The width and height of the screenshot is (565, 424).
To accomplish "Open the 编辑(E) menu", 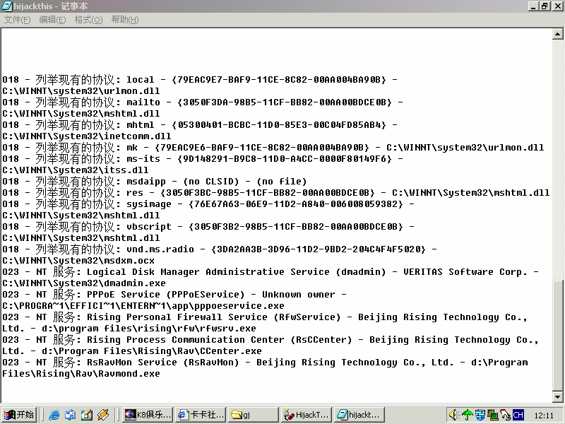I will 52,20.
